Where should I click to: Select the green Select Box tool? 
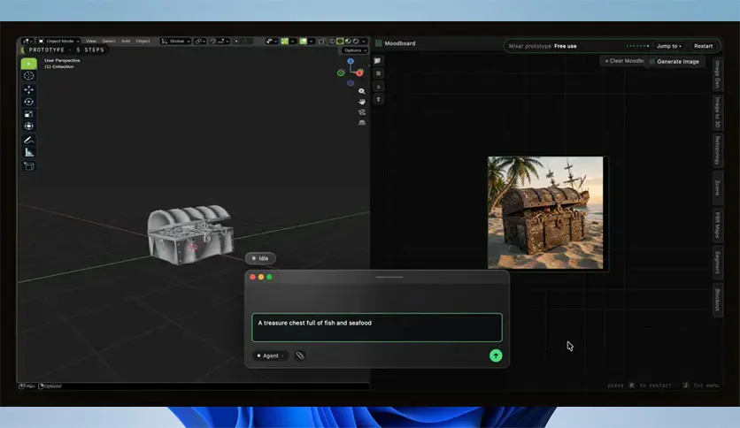(x=29, y=64)
